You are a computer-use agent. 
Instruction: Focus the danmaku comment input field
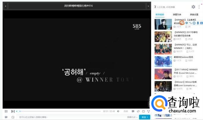(71, 117)
